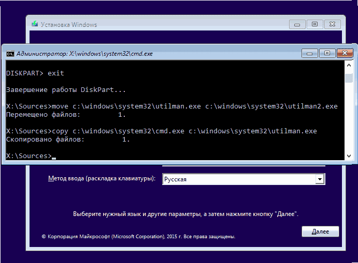The height and width of the screenshot is (263, 358).
Task: Close the cmd.exe command prompt window
Action: (344, 53)
